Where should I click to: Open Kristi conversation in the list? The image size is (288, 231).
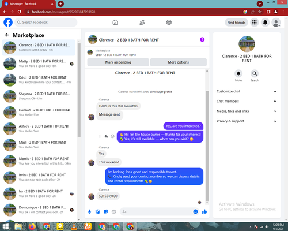click(39, 80)
